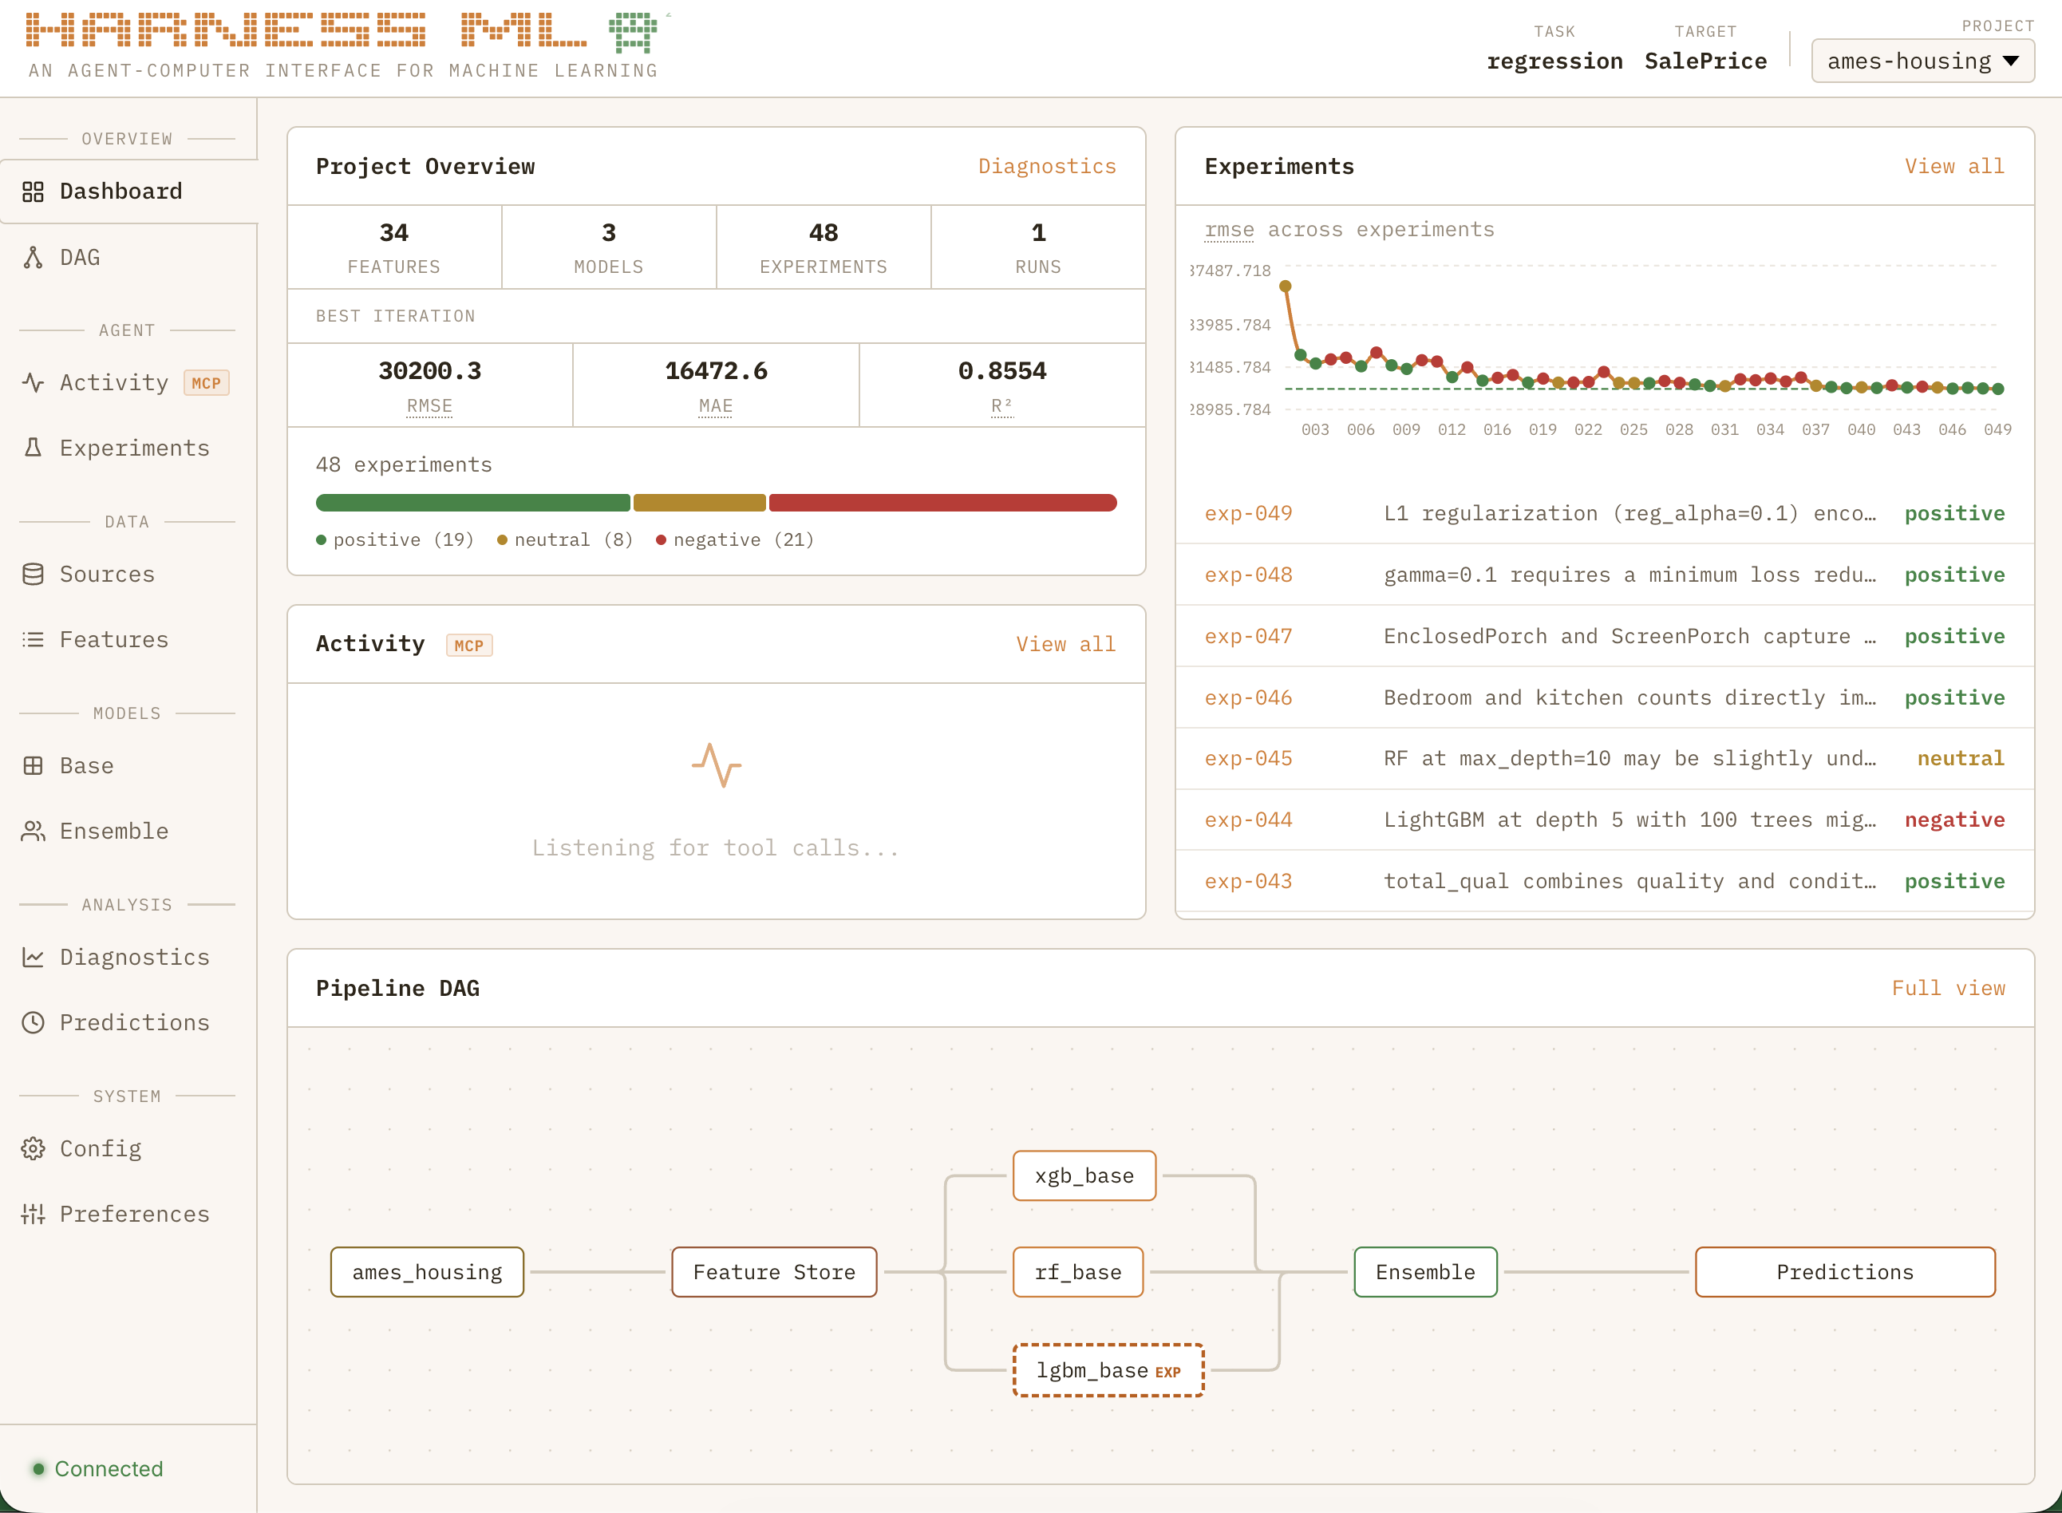Toggle the negative (21) legend filter
Image resolution: width=2062 pixels, height=1513 pixels.
click(735, 539)
